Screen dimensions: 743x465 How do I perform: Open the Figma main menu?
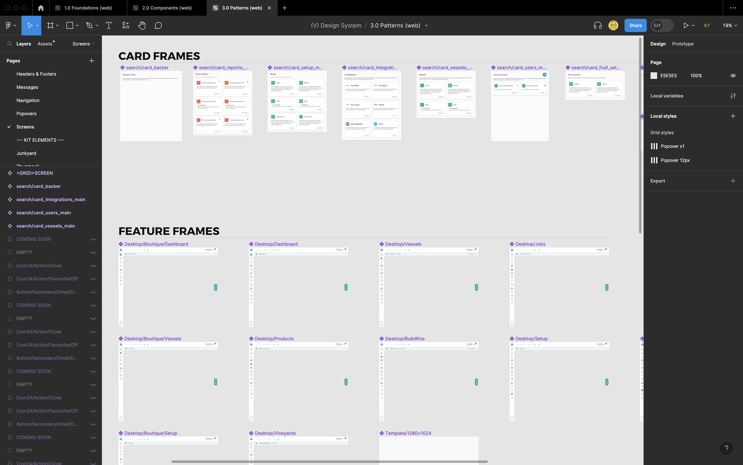click(8, 26)
